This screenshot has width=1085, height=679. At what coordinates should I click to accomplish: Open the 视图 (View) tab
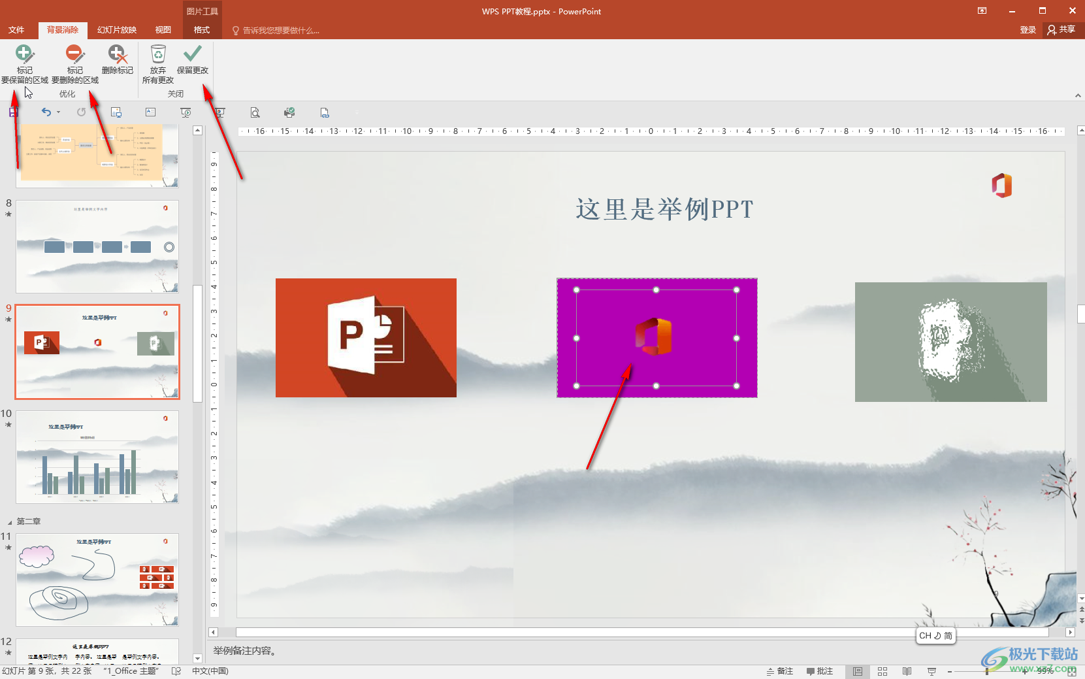pos(163,30)
